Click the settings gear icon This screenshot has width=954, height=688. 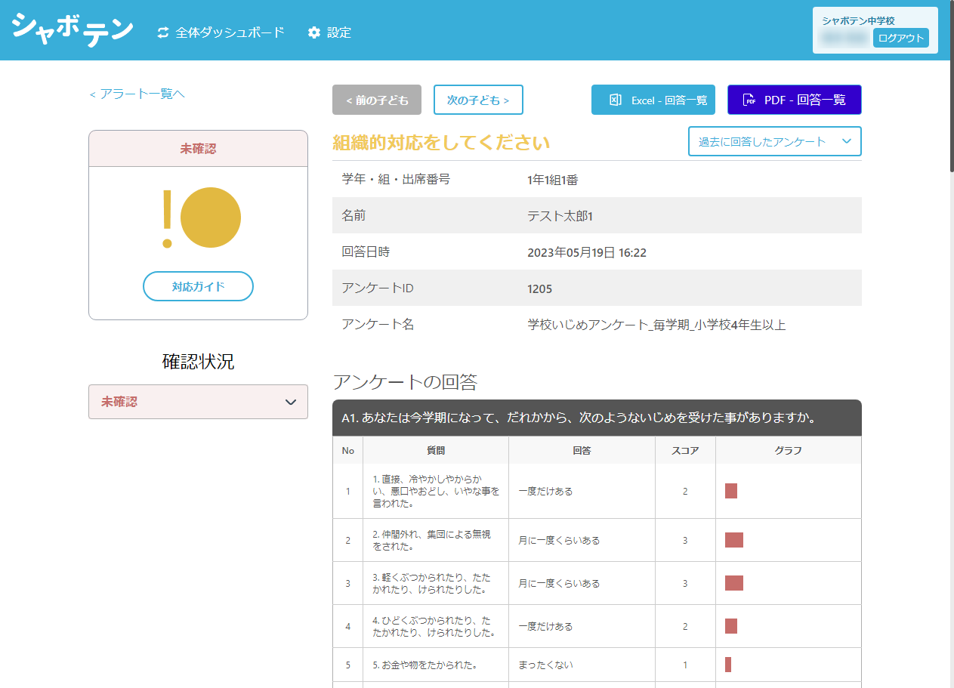[x=314, y=32]
